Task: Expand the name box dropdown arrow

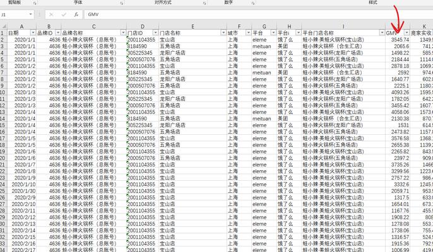Action: click(31, 14)
